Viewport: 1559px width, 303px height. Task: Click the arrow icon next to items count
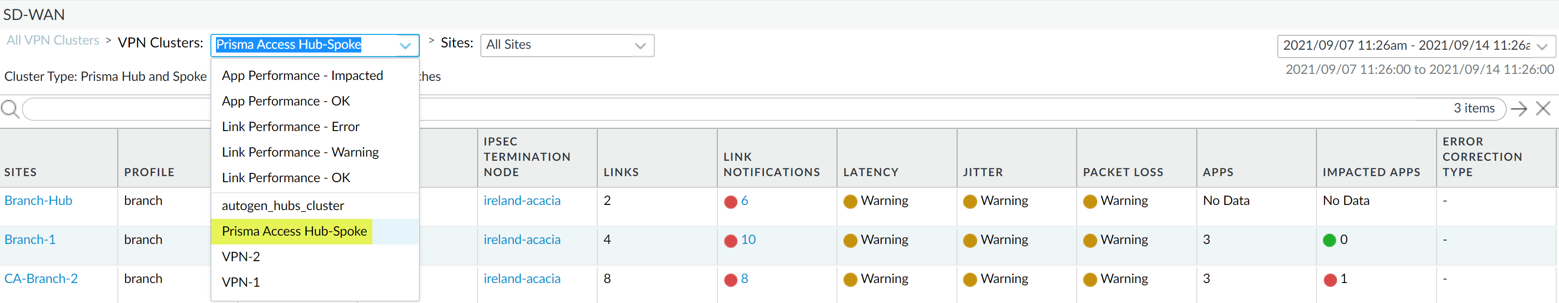pyautogui.click(x=1519, y=109)
